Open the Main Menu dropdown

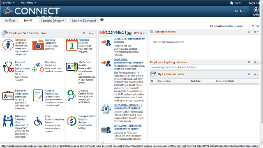[x=28, y=3]
